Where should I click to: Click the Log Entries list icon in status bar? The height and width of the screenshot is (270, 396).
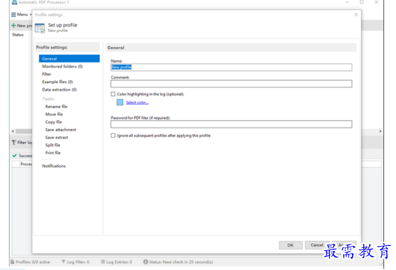click(x=103, y=262)
